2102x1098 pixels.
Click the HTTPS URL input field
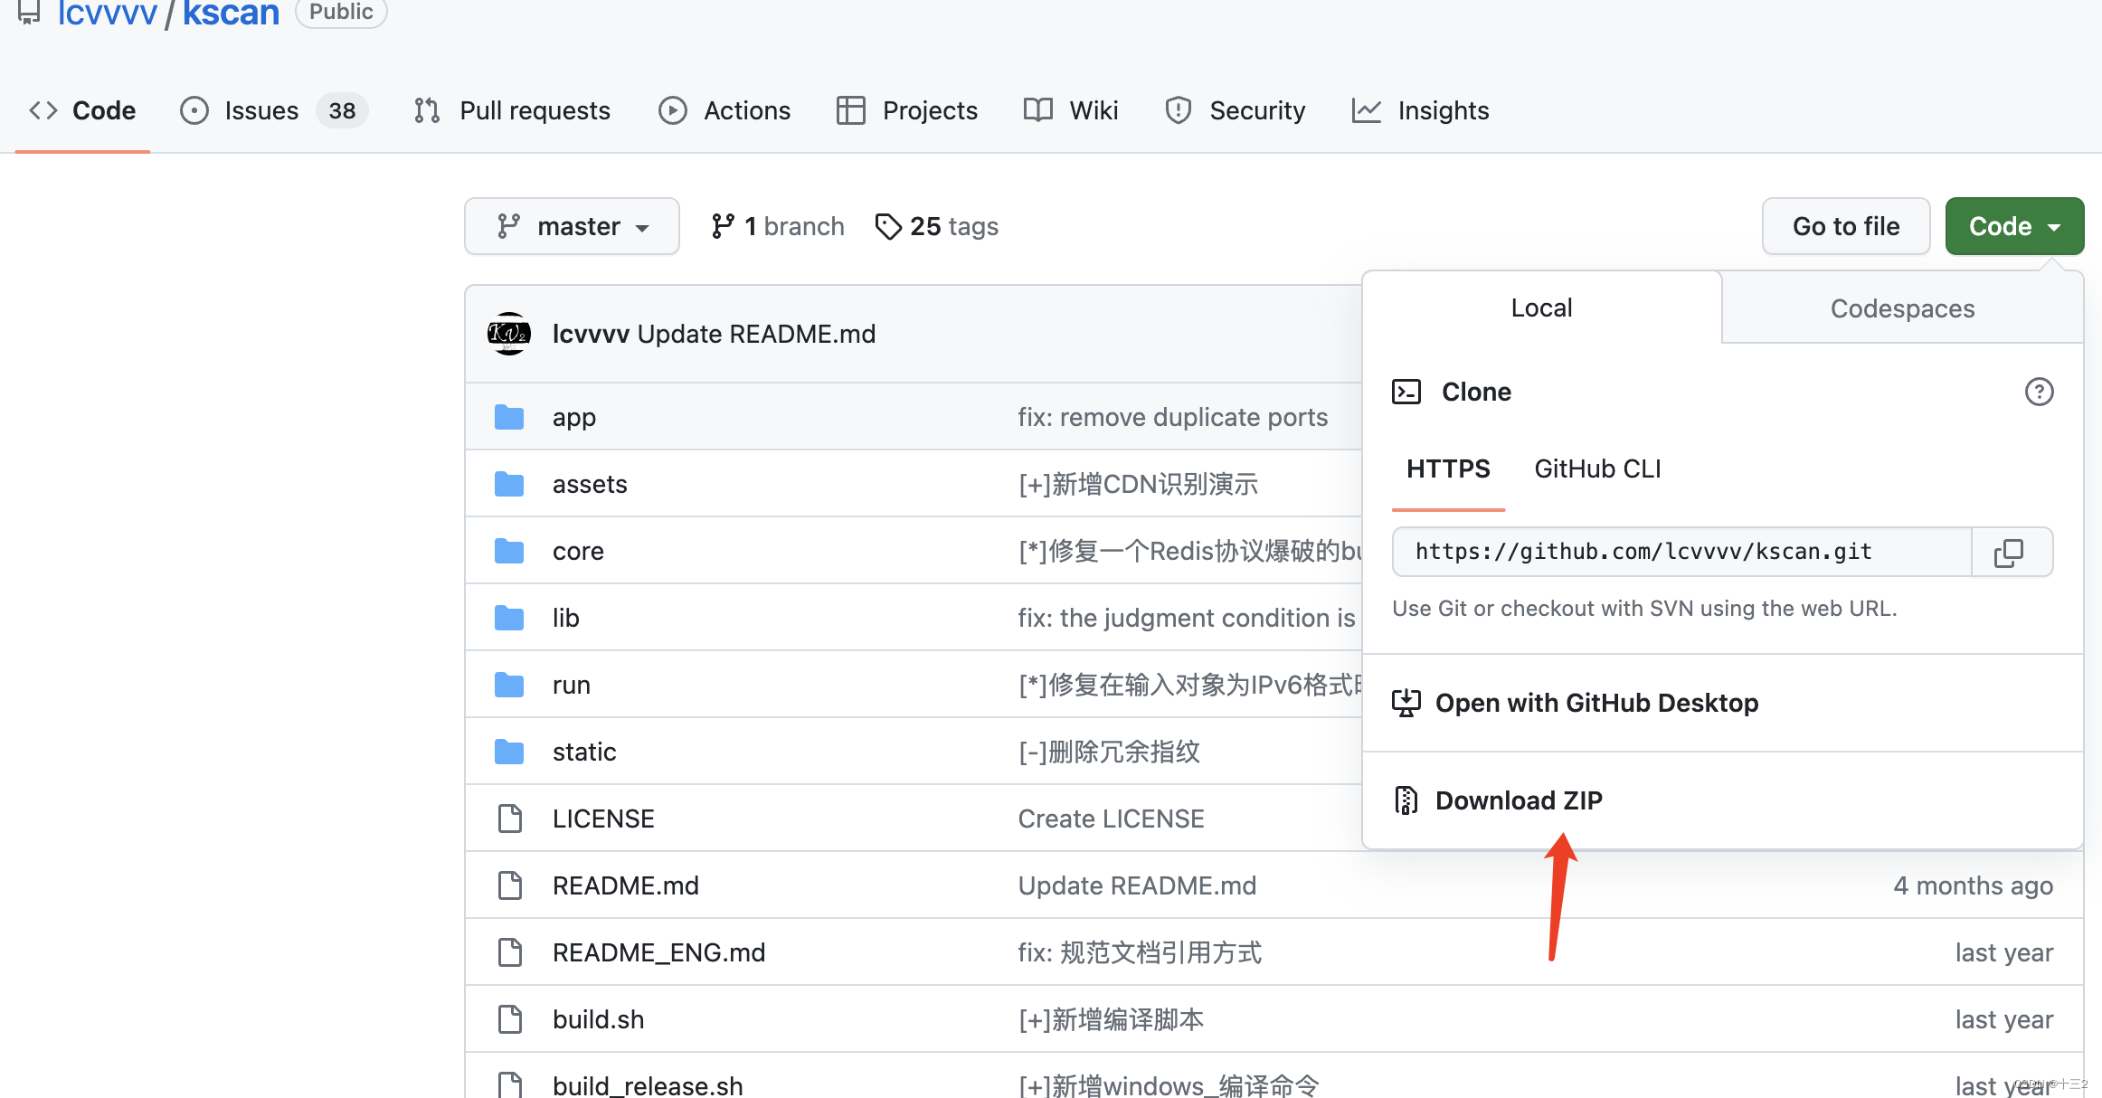point(1681,552)
